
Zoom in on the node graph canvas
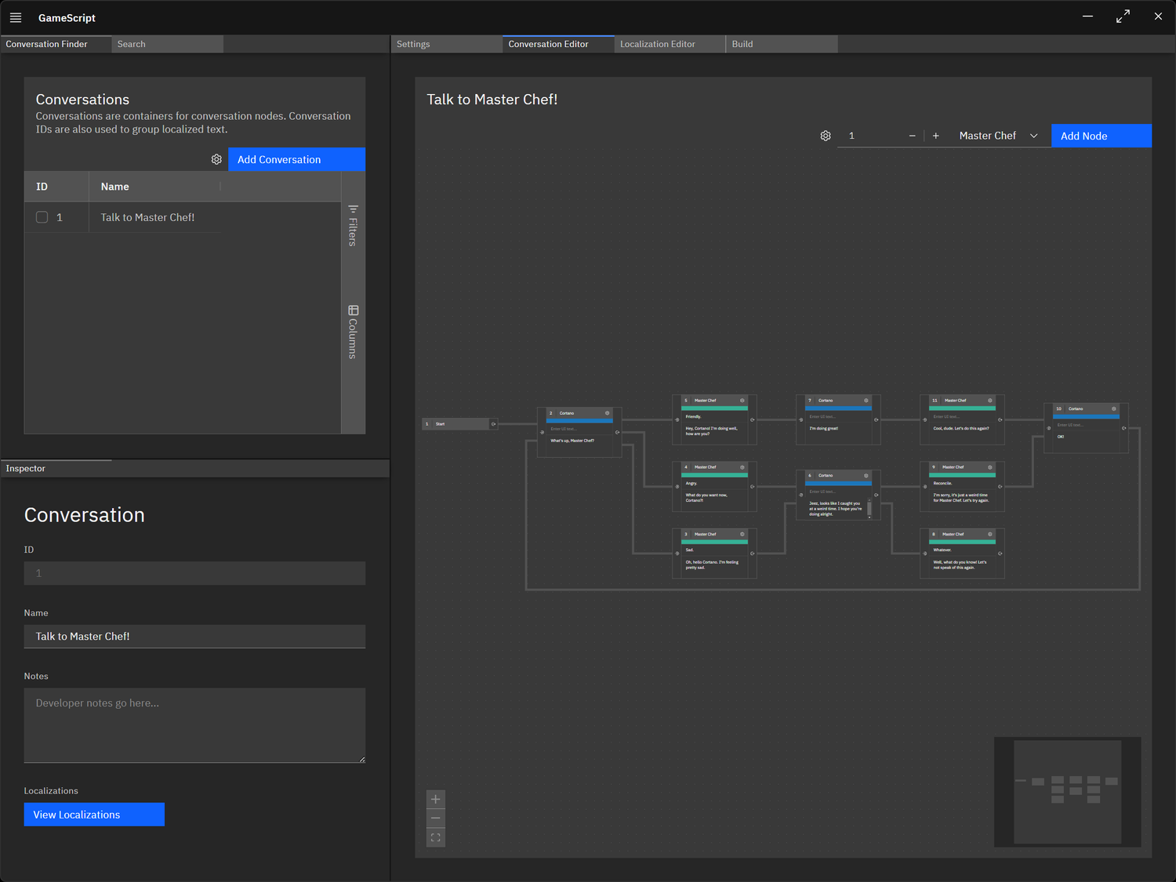(x=435, y=799)
